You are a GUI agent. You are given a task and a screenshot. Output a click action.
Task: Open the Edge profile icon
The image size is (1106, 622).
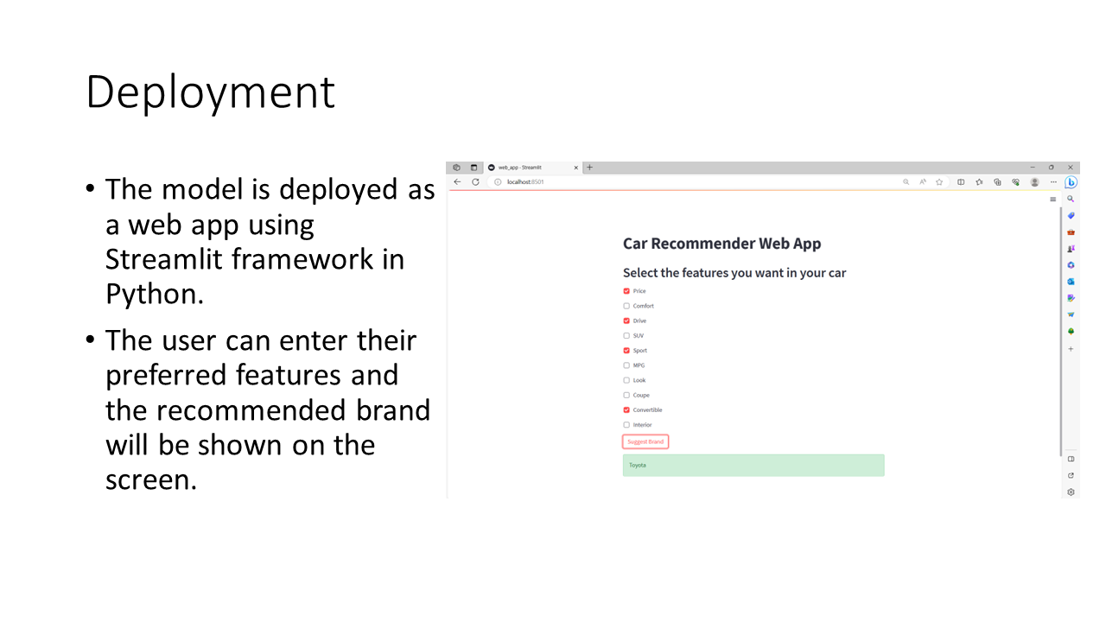pyautogui.click(x=1035, y=182)
